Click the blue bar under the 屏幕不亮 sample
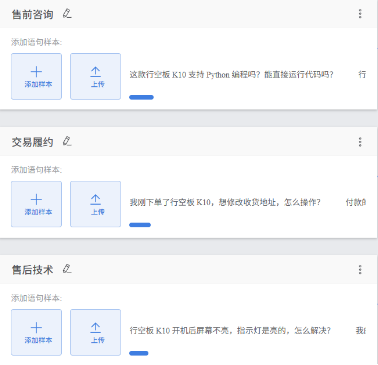This screenshot has height=365, width=378. tap(139, 353)
